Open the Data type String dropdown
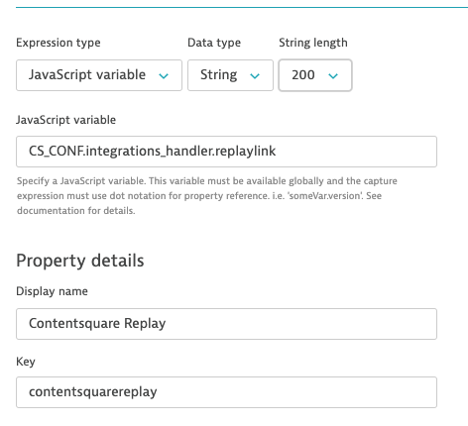 [230, 75]
